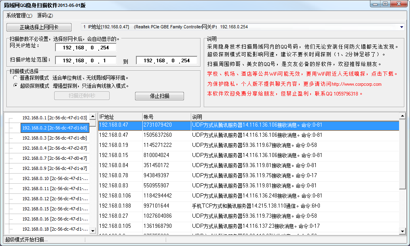Select tree item 192.168.0.12
This screenshot has width=410, height=246.
tap(55, 199)
